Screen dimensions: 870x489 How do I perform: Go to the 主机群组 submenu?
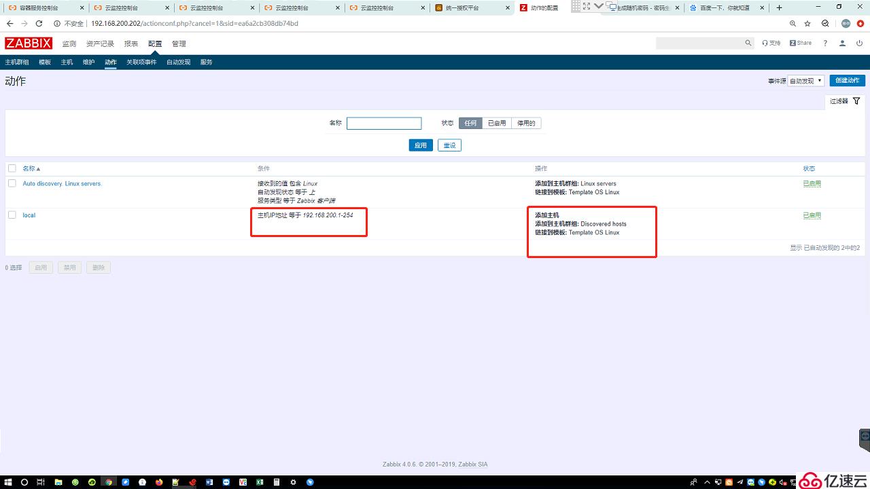[17, 62]
